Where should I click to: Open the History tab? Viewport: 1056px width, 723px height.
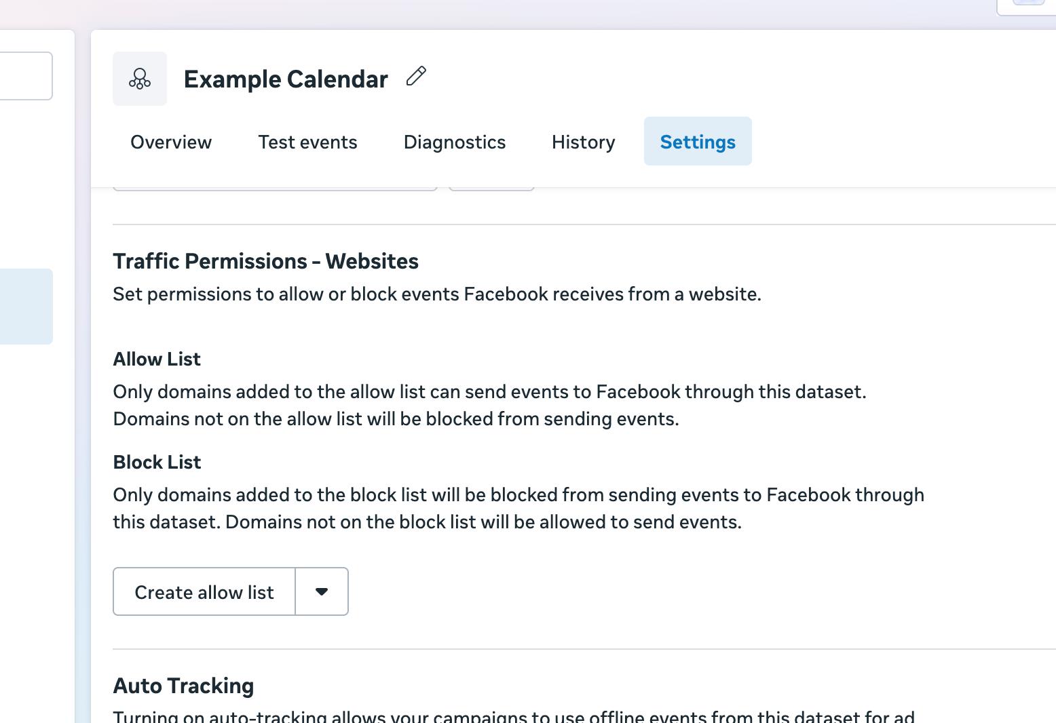583,142
